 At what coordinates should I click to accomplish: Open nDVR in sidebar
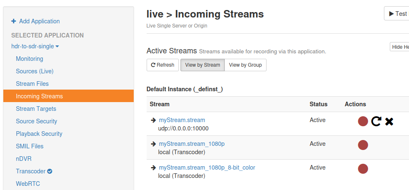24,159
